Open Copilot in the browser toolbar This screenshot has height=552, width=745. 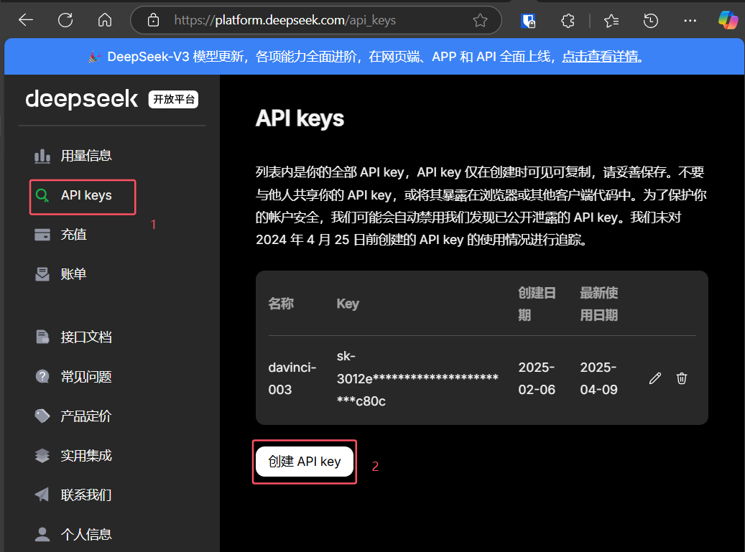(728, 20)
